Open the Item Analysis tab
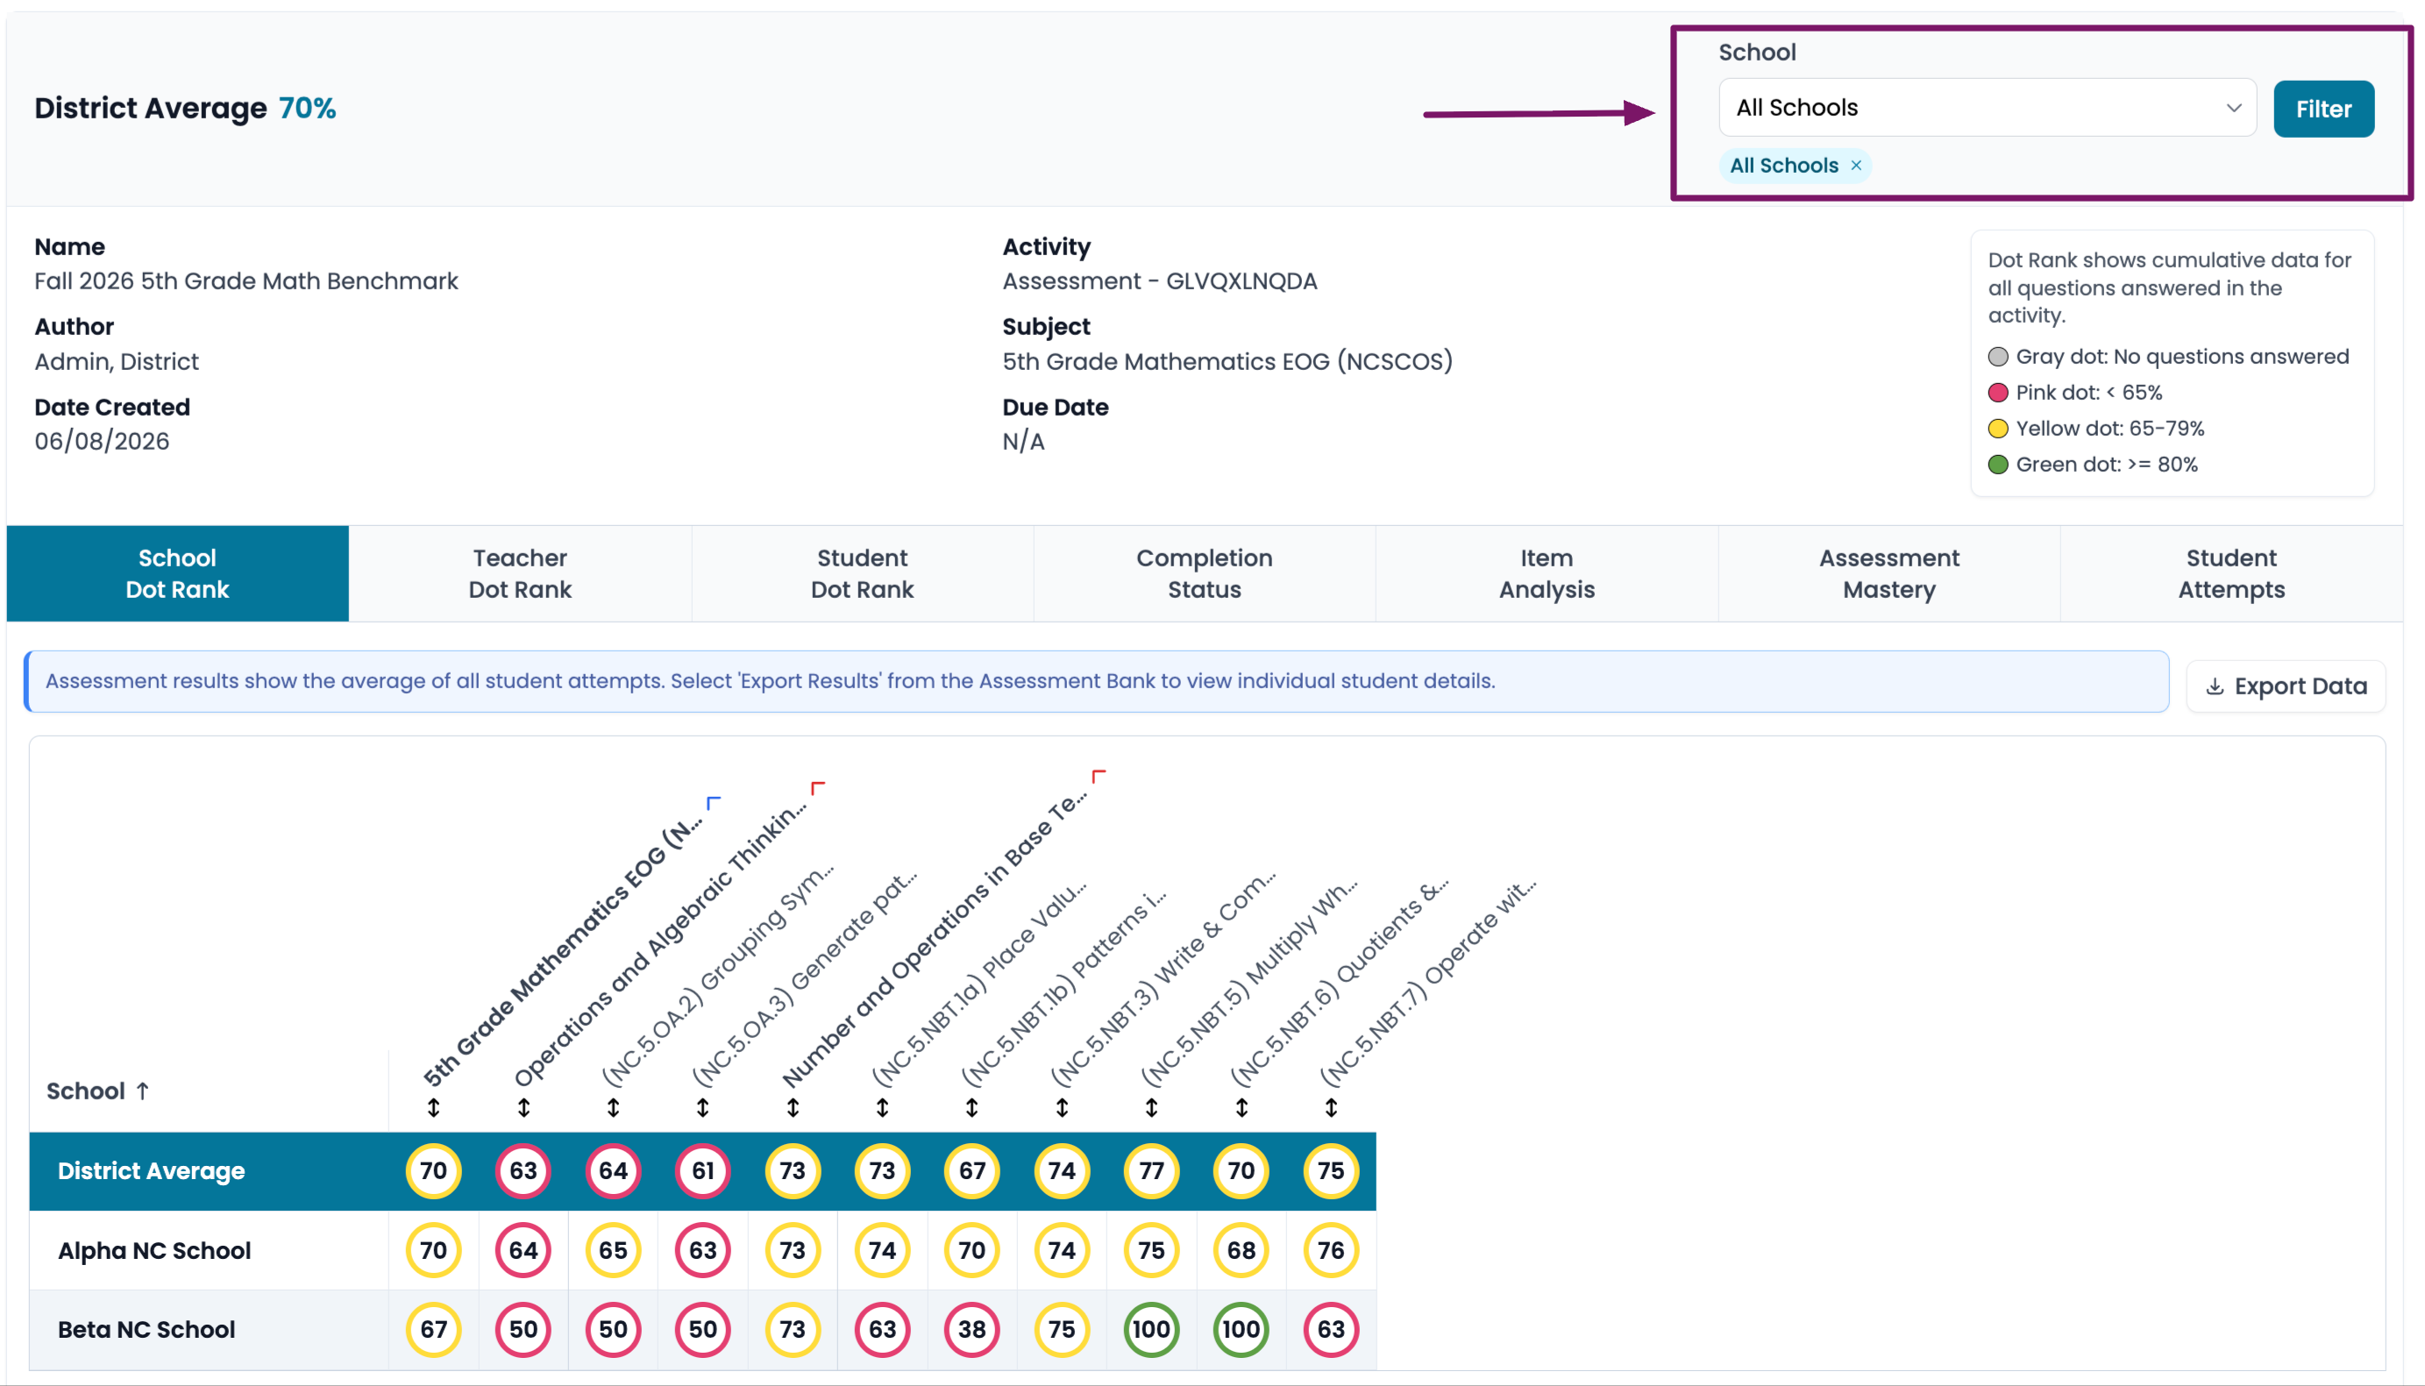Viewport: 2425px width, 1386px height. coord(1547,574)
